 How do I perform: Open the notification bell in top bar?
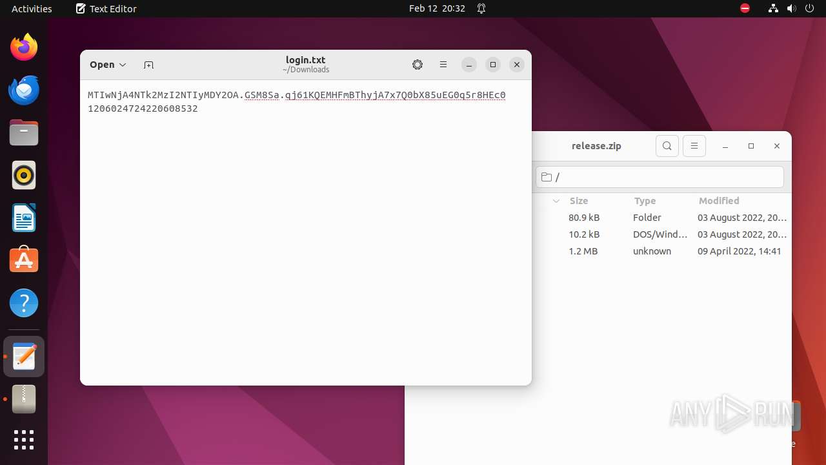[481, 8]
